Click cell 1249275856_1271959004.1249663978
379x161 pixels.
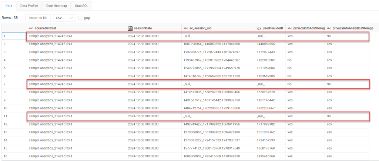click(x=218, y=68)
